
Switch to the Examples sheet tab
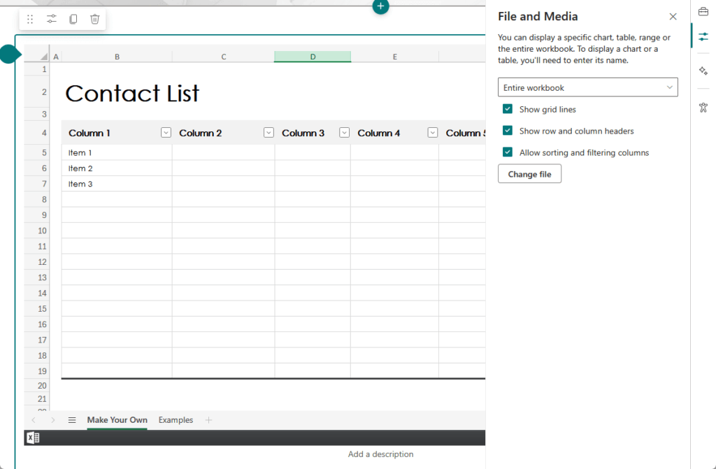(176, 420)
